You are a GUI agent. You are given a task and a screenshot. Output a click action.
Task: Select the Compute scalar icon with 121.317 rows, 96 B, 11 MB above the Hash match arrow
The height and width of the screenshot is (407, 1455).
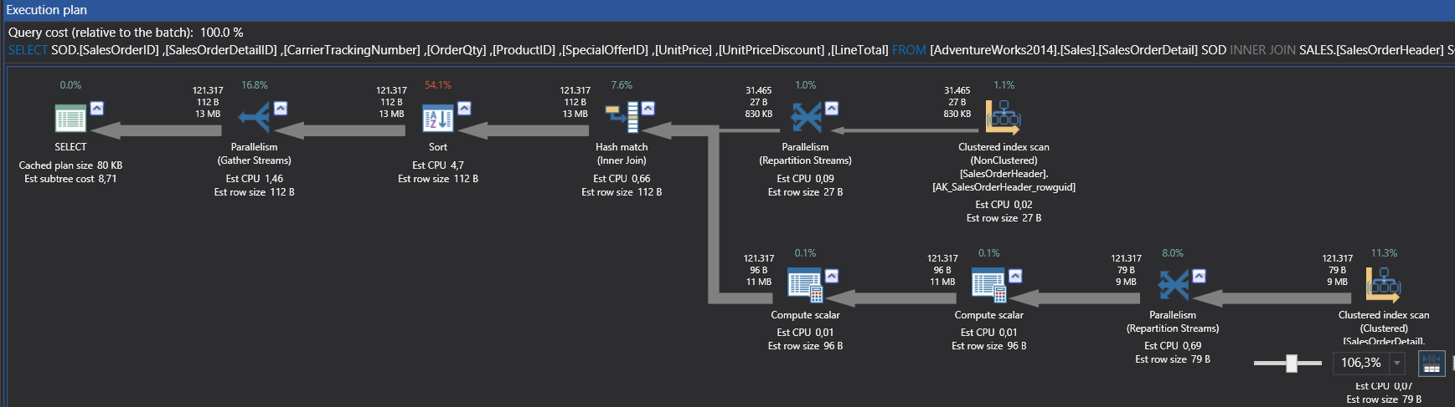[805, 286]
